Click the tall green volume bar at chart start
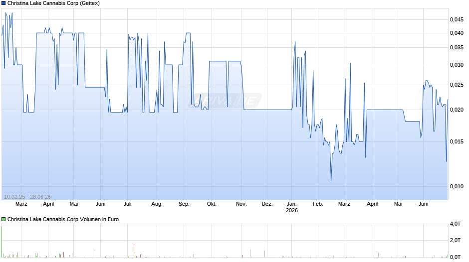469x262 pixels. (2, 242)
